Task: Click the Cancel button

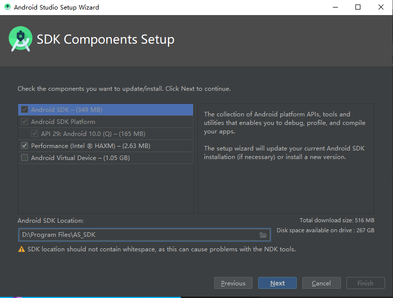Action: click(321, 283)
